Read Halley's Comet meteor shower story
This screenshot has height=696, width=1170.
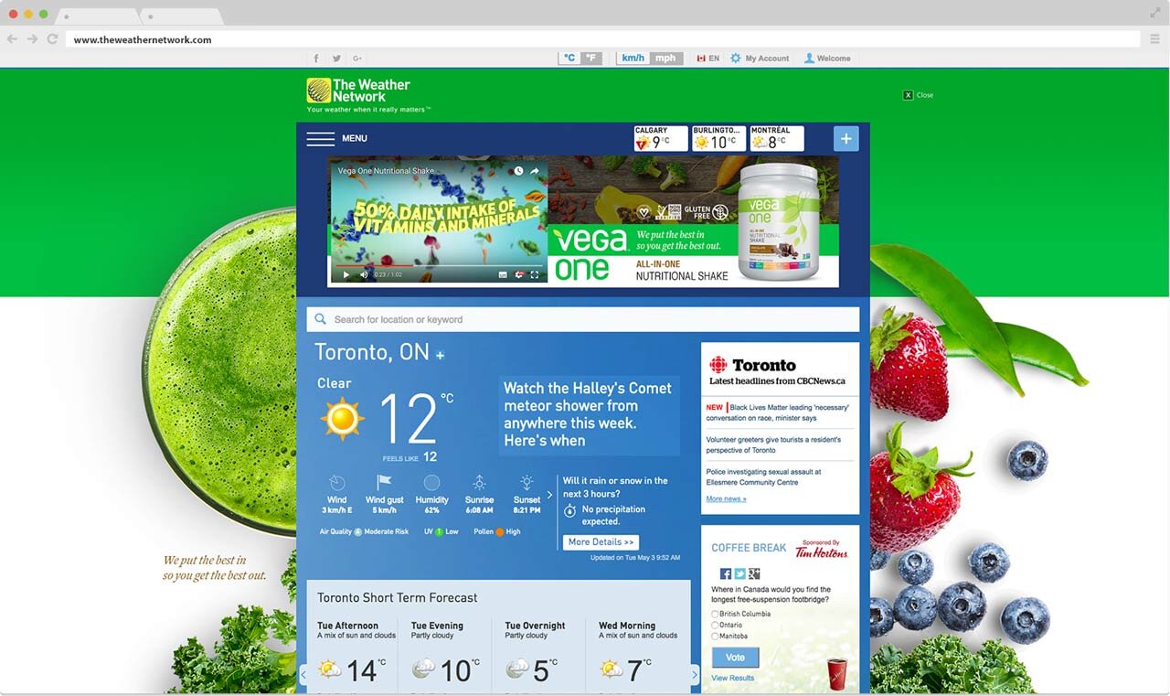point(589,414)
